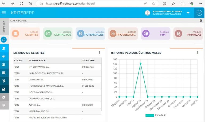205x122 pixels.
Task: Open the dashboard settings gear
Action: point(201,21)
